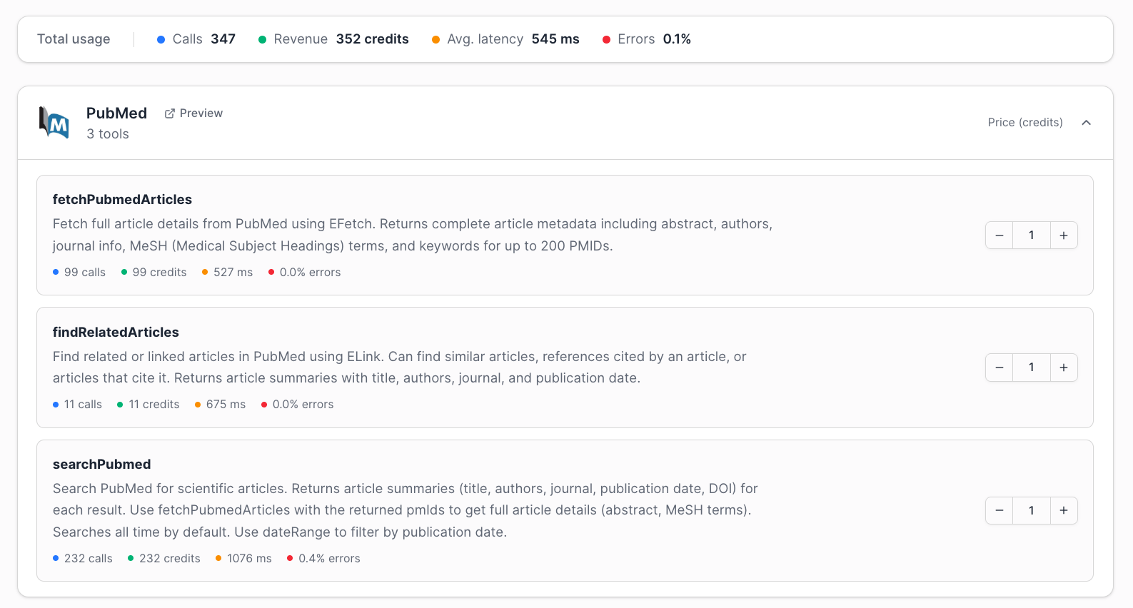1133x608 pixels.
Task: Decrease findRelatedArticles price with minus icon
Action: click(x=999, y=368)
